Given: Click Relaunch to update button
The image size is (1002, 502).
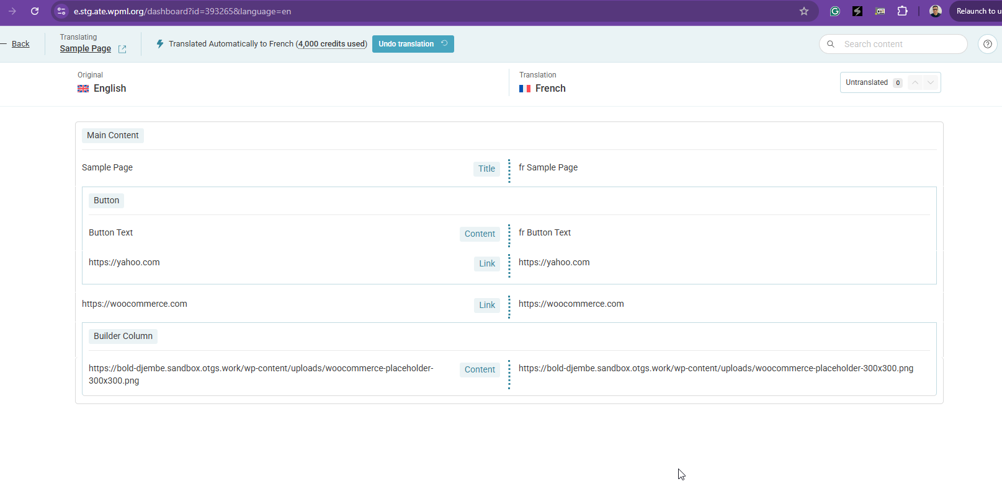Looking at the screenshot, I should 976,11.
